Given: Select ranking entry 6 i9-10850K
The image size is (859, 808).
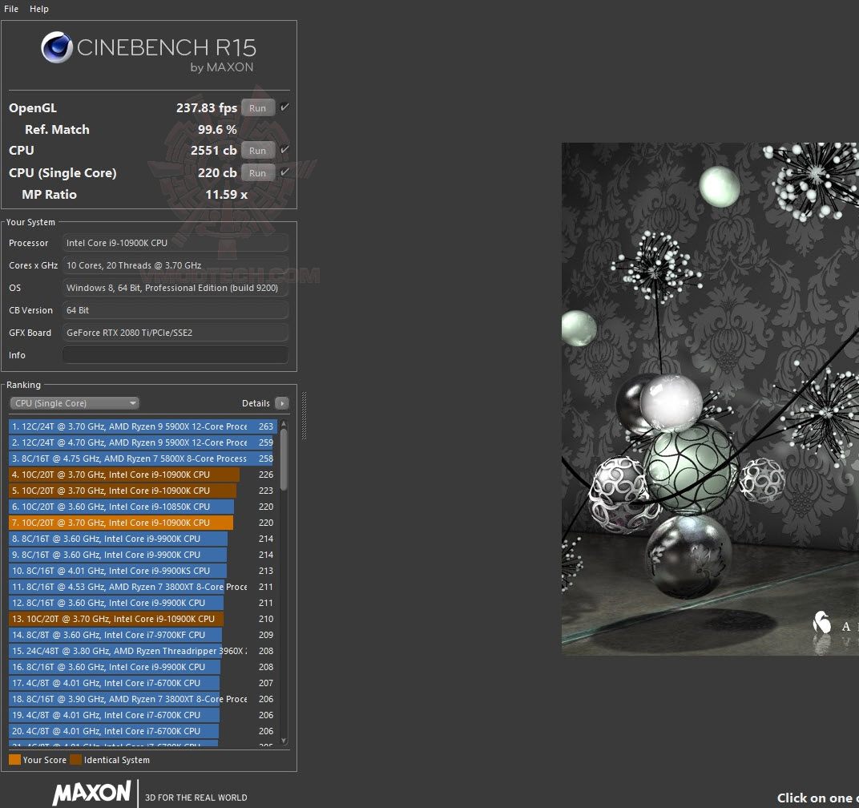Looking at the screenshot, I should pos(143,507).
